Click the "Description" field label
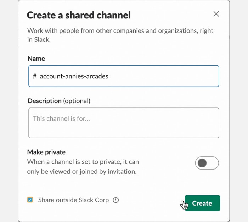Image resolution: width=248 pixels, height=222 pixels. click(45, 101)
